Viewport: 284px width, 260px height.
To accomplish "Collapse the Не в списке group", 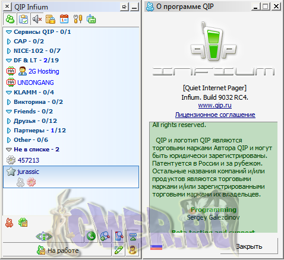I will [9, 150].
